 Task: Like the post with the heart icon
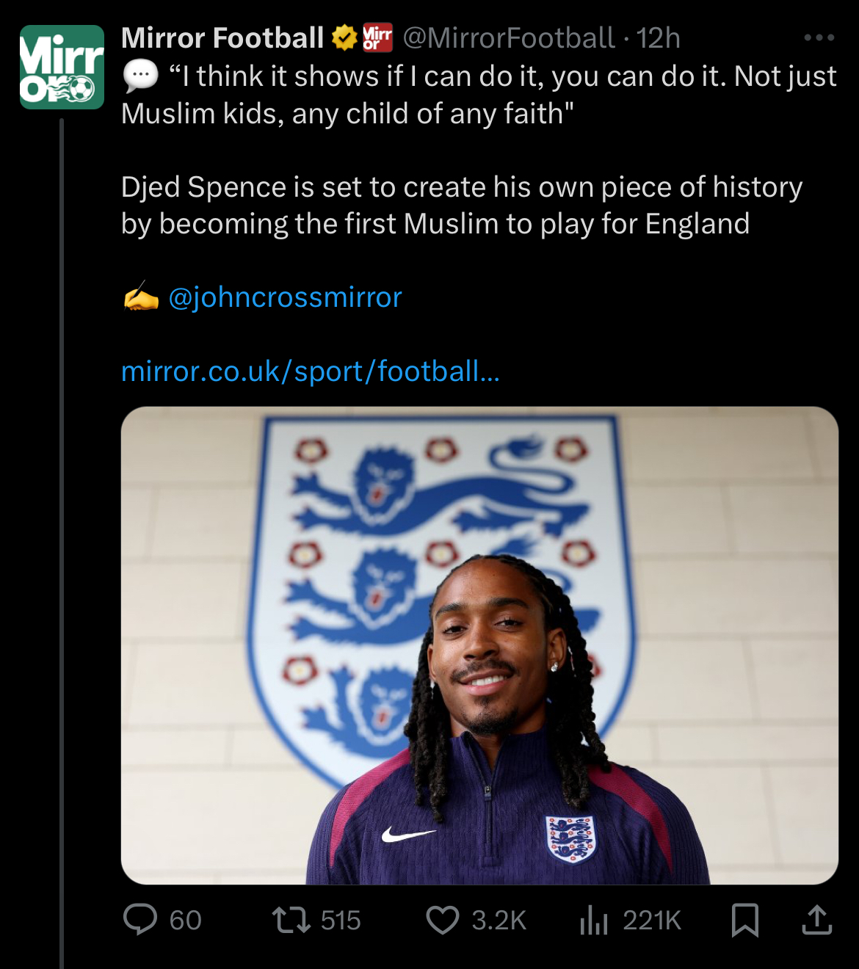click(443, 920)
